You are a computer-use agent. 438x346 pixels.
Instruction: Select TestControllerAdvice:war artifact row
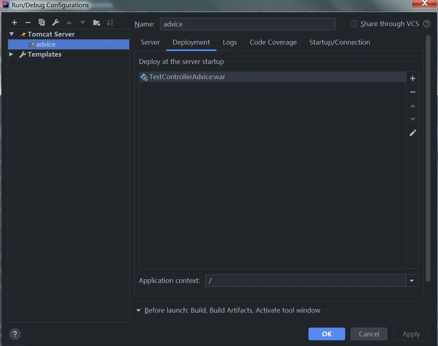pos(273,77)
